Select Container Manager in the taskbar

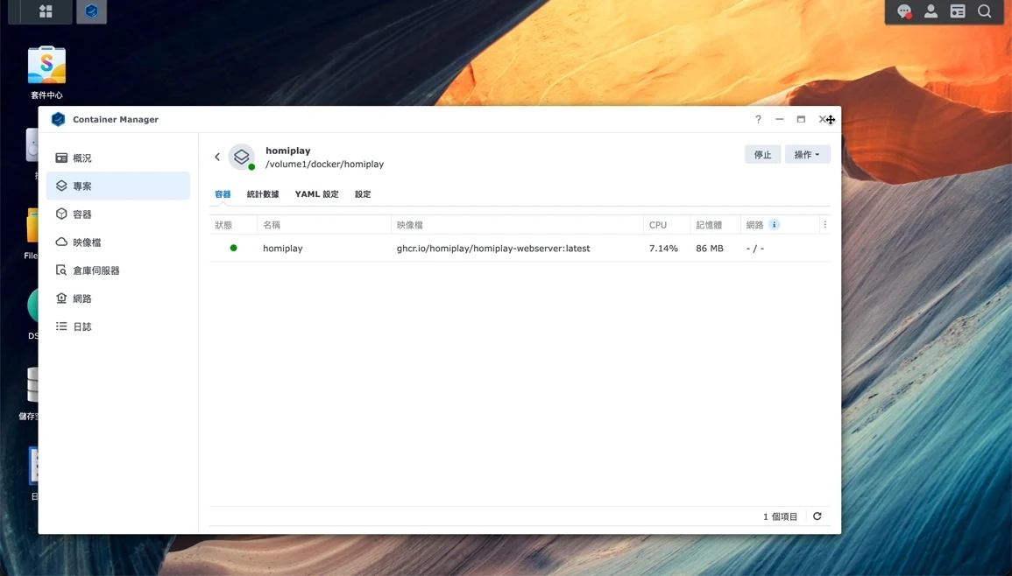click(x=92, y=11)
